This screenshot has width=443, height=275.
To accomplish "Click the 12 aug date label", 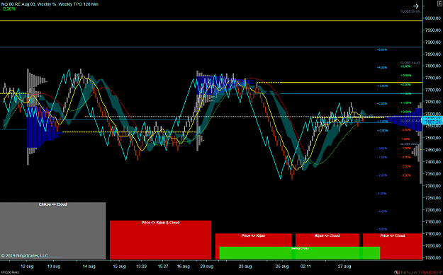I will 27,267.
